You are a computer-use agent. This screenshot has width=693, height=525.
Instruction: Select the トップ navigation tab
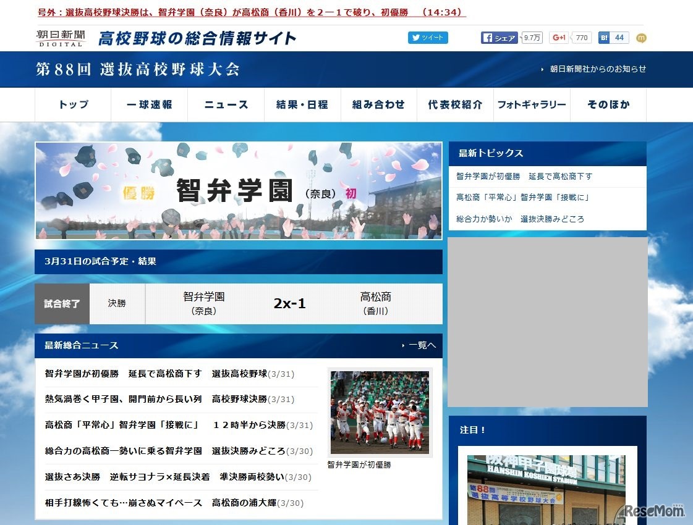73,105
